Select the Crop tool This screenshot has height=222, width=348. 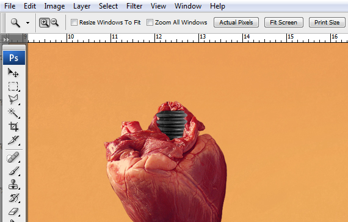(13, 127)
